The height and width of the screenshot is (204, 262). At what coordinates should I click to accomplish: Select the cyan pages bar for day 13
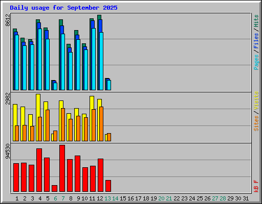click(109, 85)
